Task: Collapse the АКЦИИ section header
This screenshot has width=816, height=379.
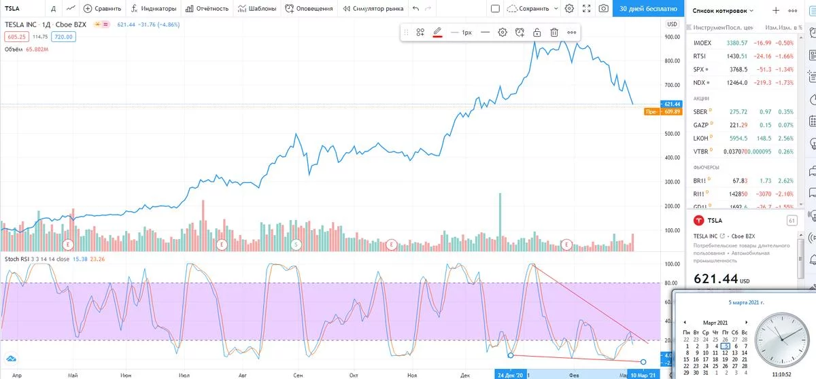Action: click(x=702, y=97)
